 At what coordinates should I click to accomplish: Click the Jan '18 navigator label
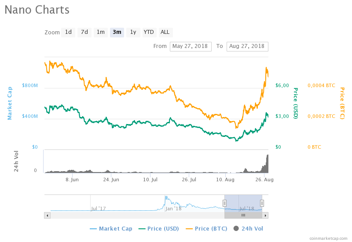tap(173, 209)
